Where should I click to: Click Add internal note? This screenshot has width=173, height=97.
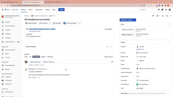tap(35, 62)
